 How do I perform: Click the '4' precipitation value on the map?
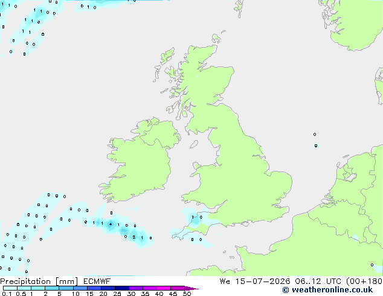click(x=111, y=224)
